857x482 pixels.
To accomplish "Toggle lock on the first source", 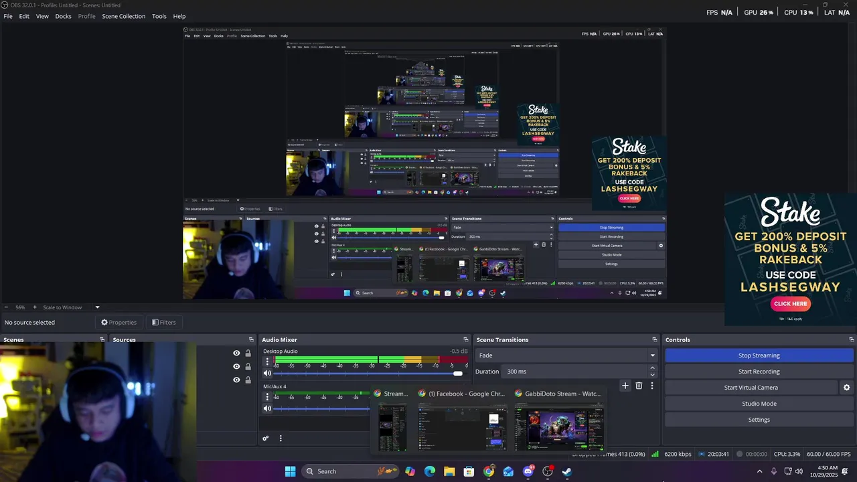I will click(248, 353).
